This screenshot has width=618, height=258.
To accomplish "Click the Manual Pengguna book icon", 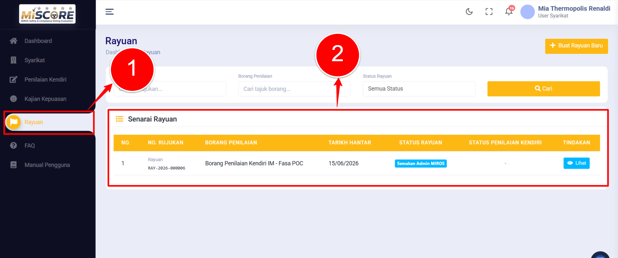I will point(14,165).
